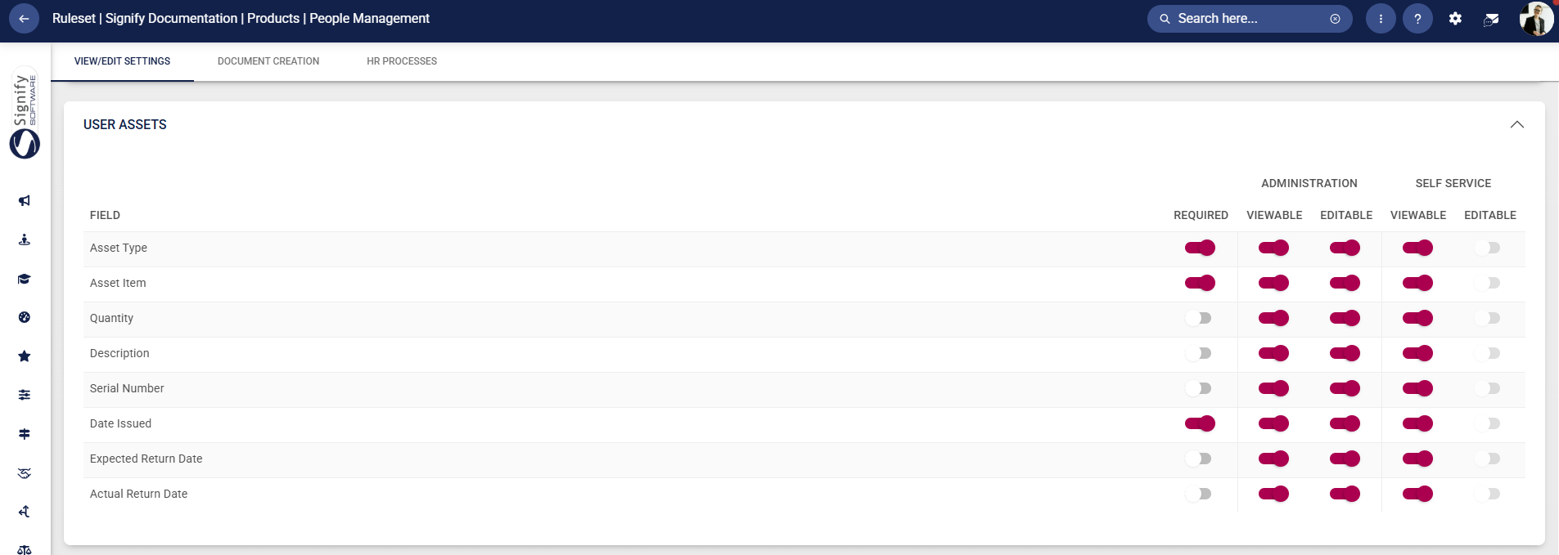Click the back arrow button
1559x555 pixels.
coord(24,19)
